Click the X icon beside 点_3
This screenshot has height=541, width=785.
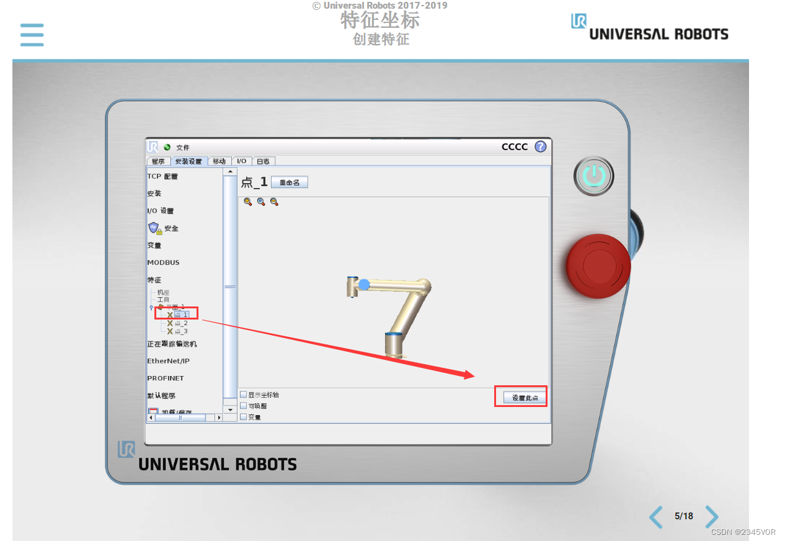click(170, 331)
